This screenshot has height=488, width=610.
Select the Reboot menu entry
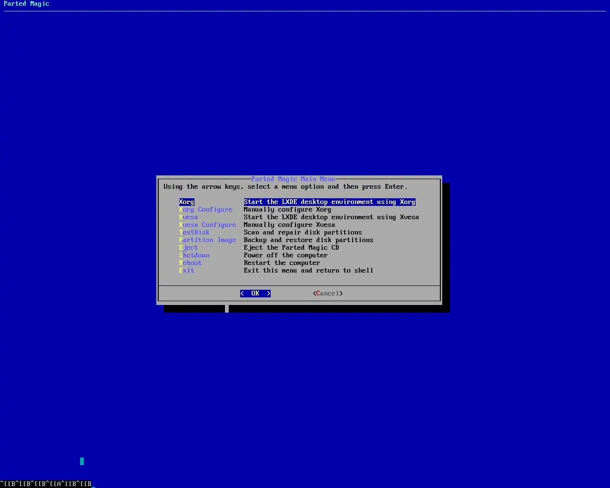coord(190,263)
